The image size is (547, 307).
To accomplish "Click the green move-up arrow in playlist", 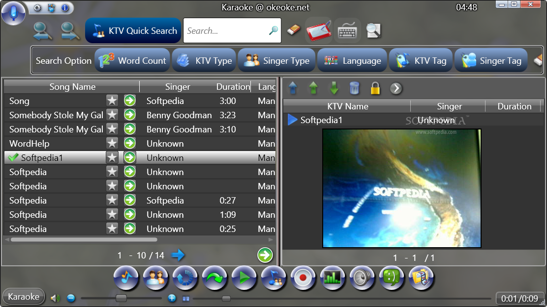I will [x=313, y=88].
